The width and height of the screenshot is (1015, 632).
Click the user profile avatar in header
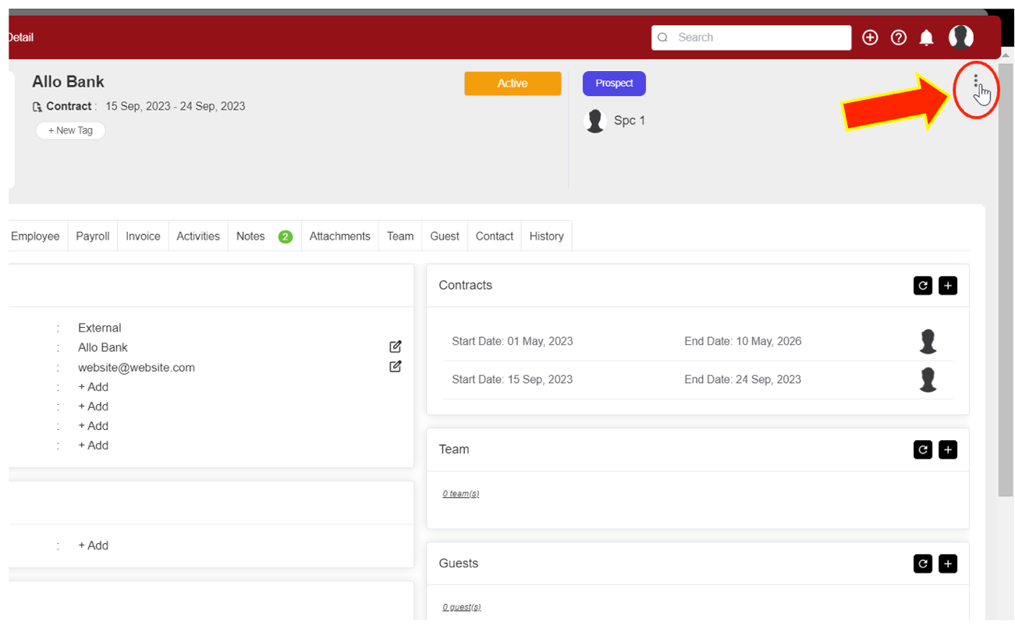point(960,37)
